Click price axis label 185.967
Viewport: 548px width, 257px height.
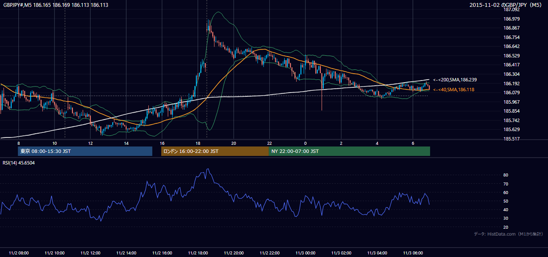coord(511,102)
